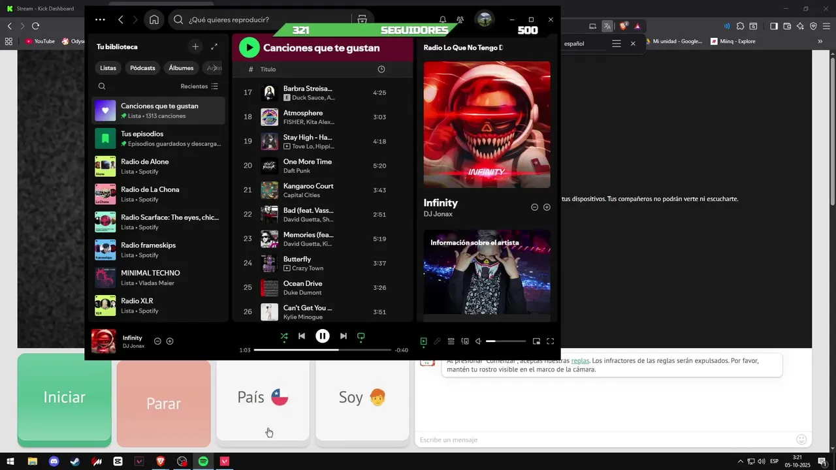The width and height of the screenshot is (836, 470).
Task: Skip to next track
Action: [x=344, y=336]
